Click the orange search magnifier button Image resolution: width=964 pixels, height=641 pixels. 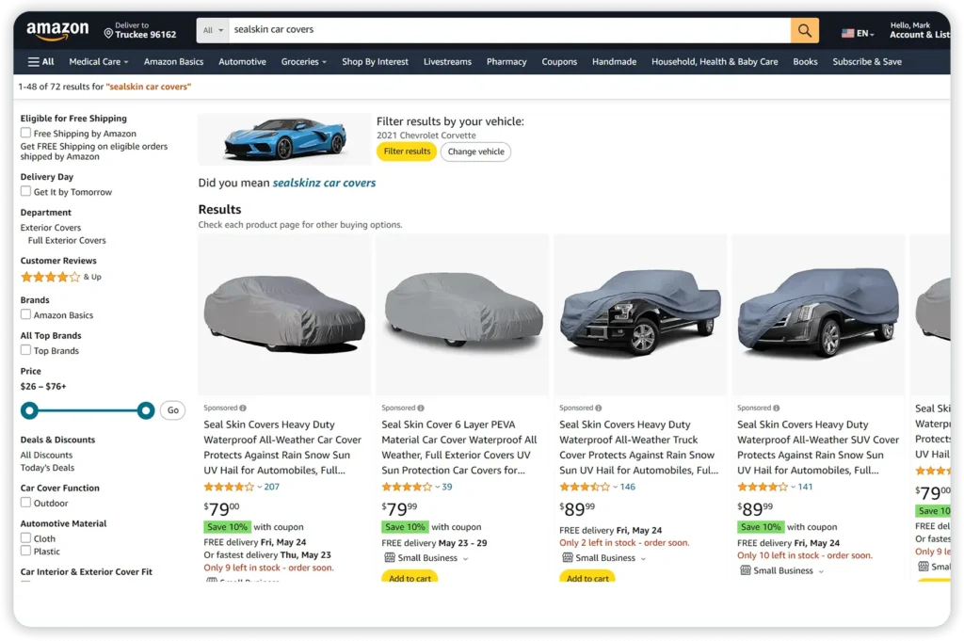804,30
